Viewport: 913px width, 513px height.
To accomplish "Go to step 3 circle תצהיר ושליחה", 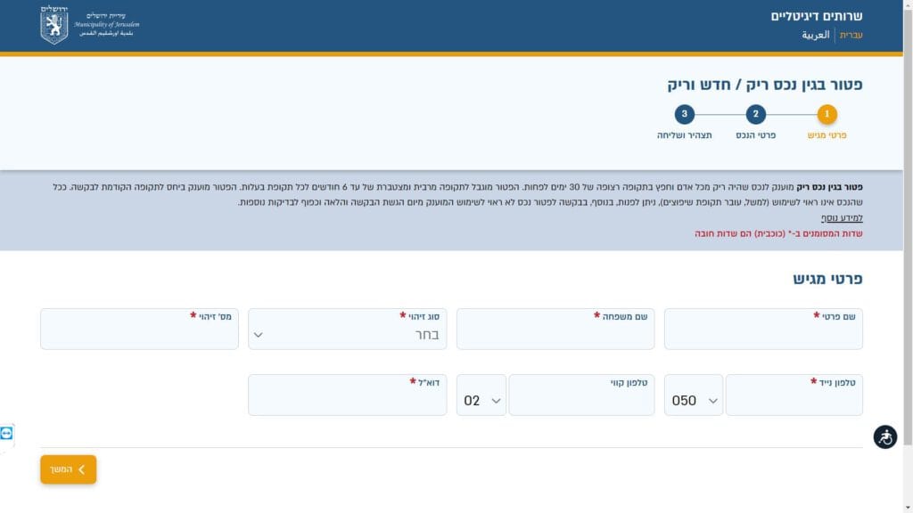I will pyautogui.click(x=684, y=114).
